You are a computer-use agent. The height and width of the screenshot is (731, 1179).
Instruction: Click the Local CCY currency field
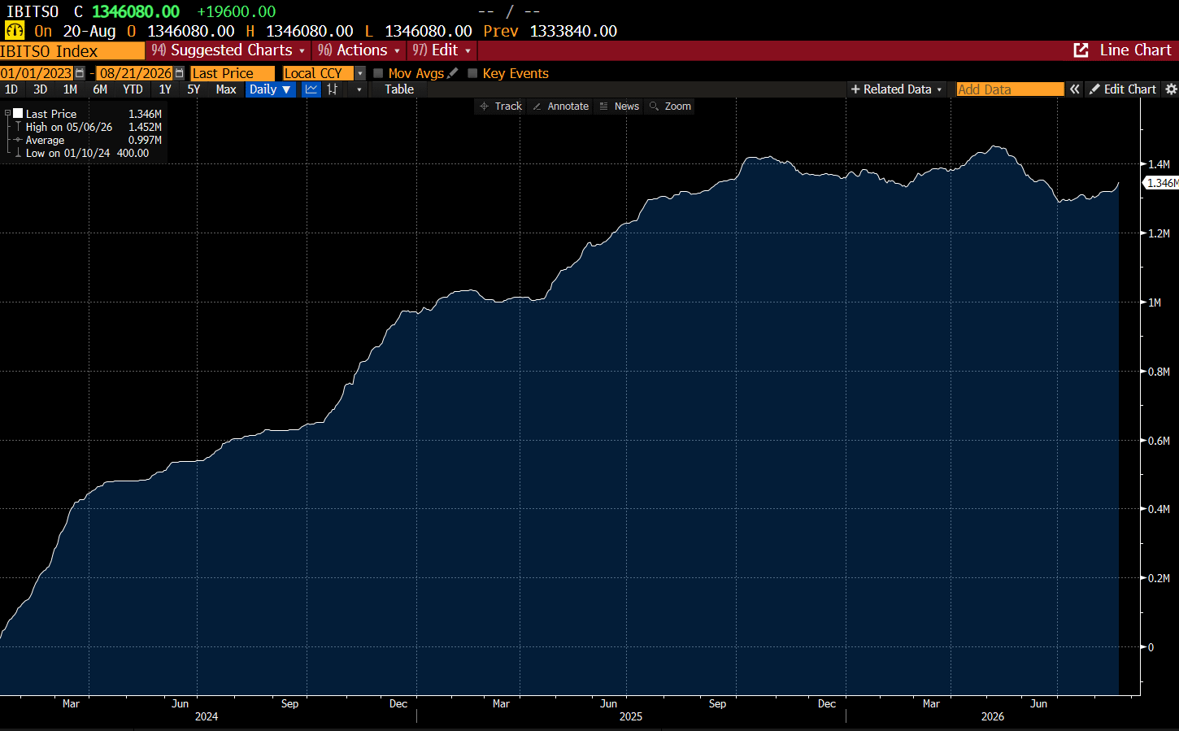[319, 73]
